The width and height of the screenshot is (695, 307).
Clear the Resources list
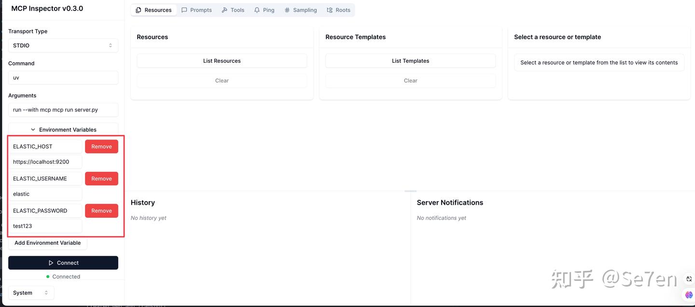pyautogui.click(x=222, y=80)
